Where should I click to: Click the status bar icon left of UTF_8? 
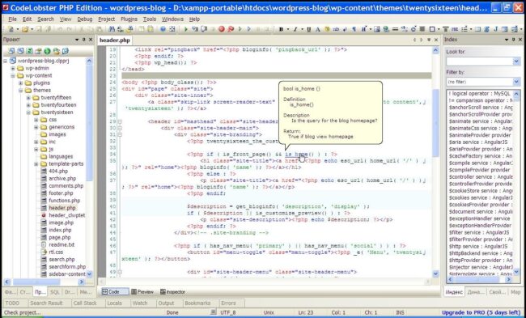coord(214,312)
